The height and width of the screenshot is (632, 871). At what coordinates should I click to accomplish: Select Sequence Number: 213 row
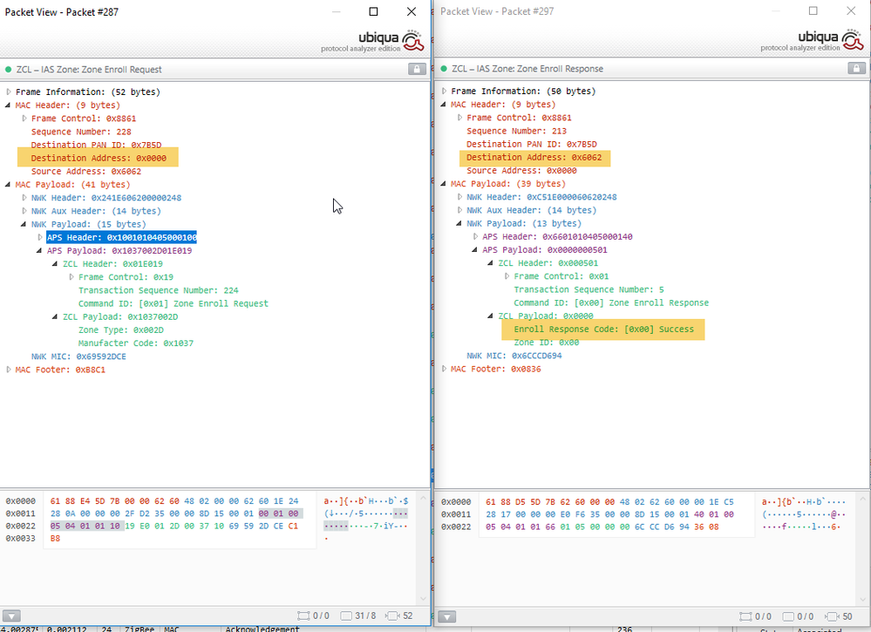tap(517, 131)
